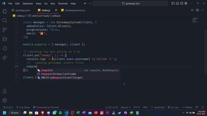Open Windows Start menu
This screenshot has height=116, width=207.
pyautogui.click(x=5, y=113)
